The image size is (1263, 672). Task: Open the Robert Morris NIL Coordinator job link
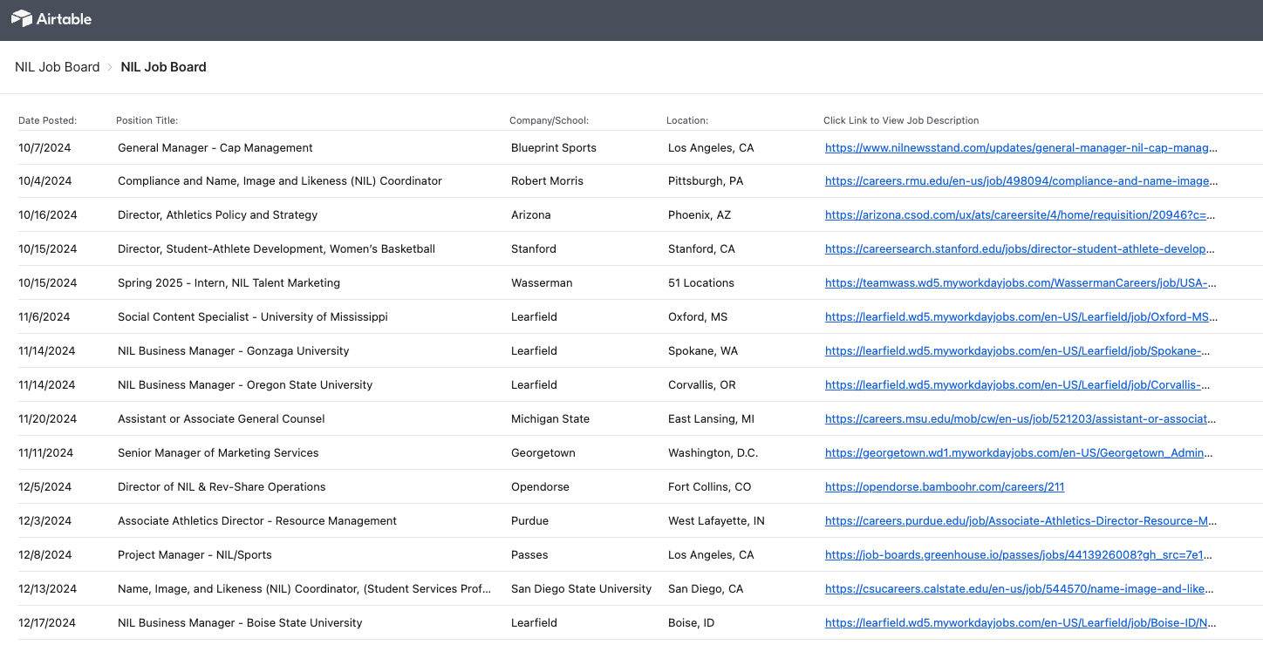(1019, 181)
